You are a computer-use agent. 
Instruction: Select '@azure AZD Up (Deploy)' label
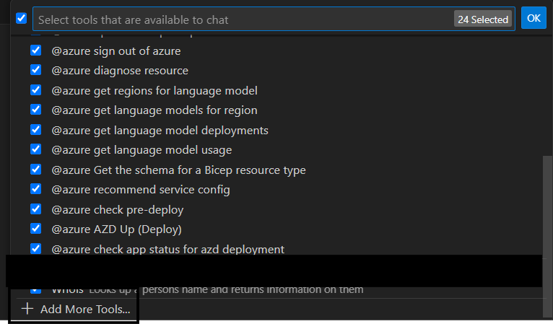[116, 229]
